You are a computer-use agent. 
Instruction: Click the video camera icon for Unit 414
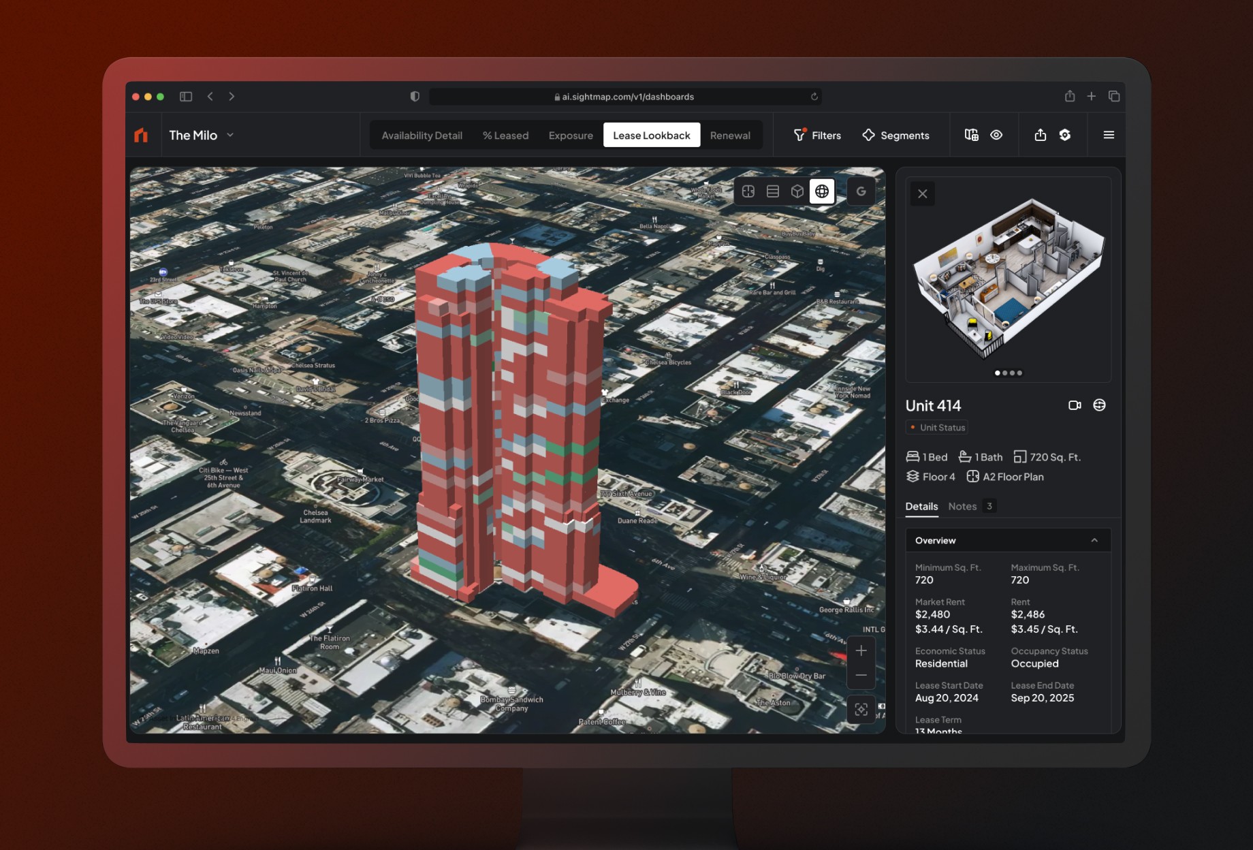(x=1075, y=405)
